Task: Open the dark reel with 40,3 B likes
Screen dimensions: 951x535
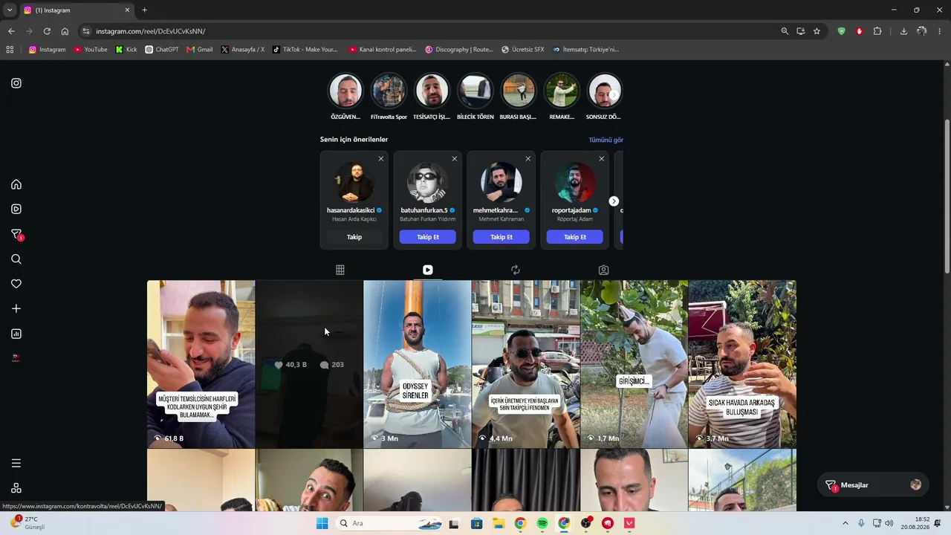Action: click(x=309, y=364)
